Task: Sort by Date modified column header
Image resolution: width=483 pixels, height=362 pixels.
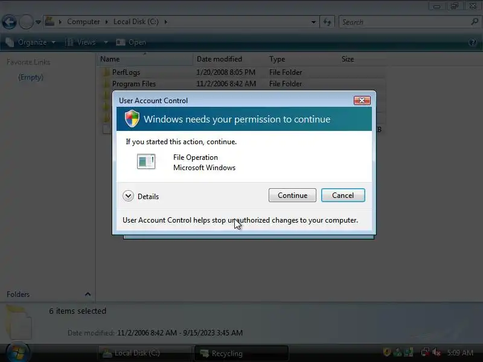Action: tap(229, 59)
